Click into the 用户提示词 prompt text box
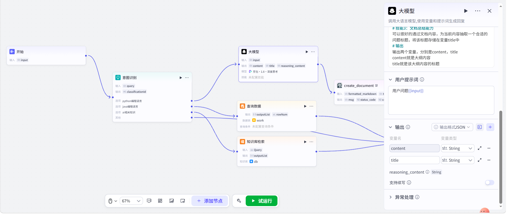507x214 pixels. pyautogui.click(x=441, y=100)
